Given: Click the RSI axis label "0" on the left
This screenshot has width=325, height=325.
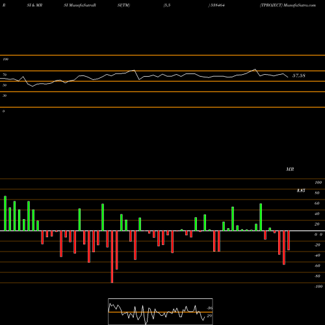Looking at the screenshot, I should point(3,111).
